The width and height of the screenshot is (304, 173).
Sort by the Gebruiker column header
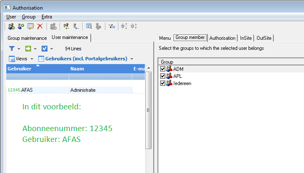click(38, 69)
